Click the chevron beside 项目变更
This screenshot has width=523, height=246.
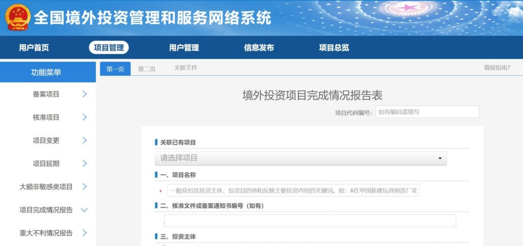[x=84, y=140]
